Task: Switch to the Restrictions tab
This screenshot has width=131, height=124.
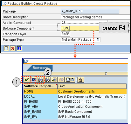Action: tap(40, 68)
